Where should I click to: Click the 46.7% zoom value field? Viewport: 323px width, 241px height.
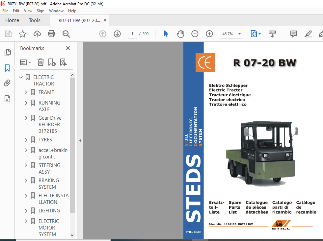coord(228,34)
